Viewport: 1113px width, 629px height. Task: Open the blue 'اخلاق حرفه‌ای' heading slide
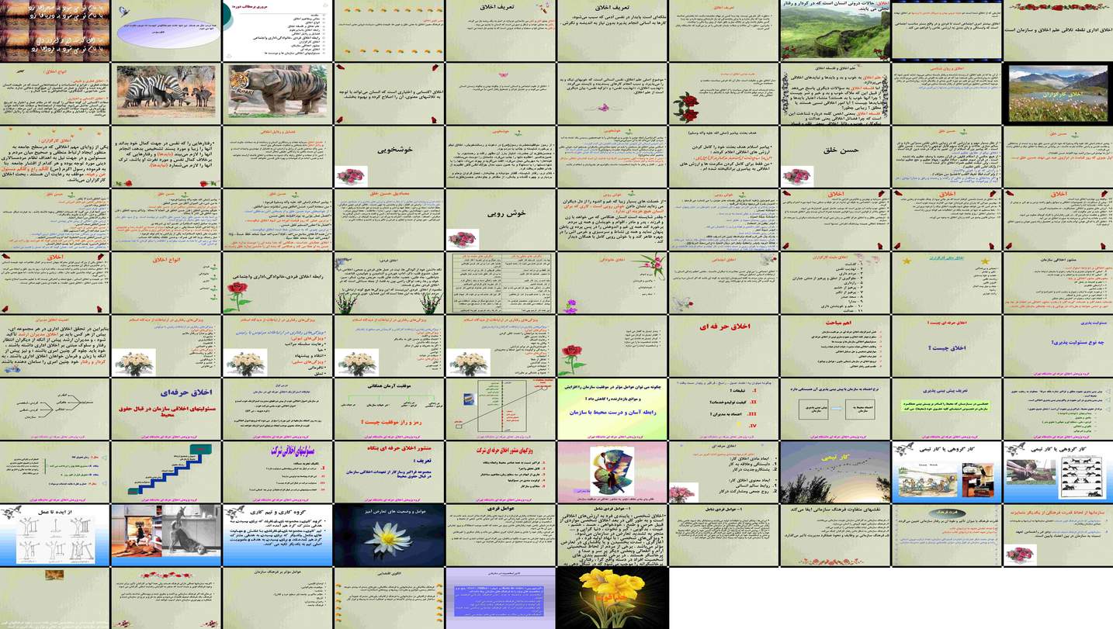pyautogui.click(x=166, y=409)
